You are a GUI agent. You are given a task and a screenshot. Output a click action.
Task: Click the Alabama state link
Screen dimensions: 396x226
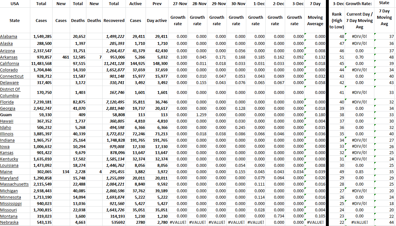(x=9, y=36)
